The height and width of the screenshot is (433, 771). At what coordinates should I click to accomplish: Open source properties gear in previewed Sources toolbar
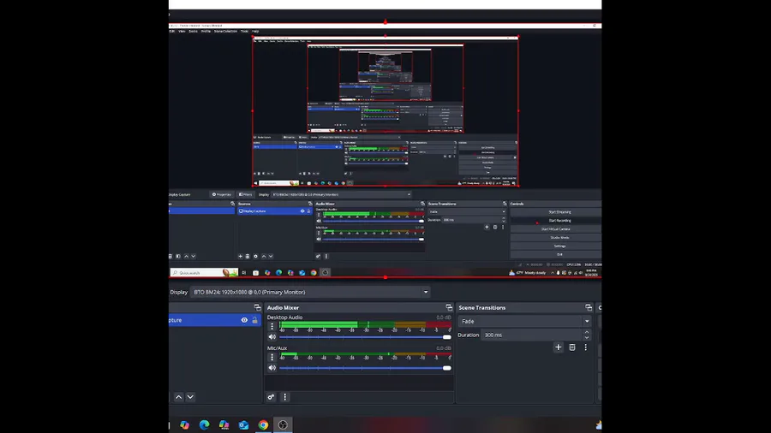[x=255, y=256]
